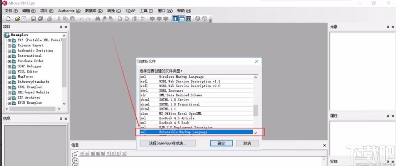Click the New file toolbar icon
The height and width of the screenshot is (166, 396).
(x=8, y=19)
